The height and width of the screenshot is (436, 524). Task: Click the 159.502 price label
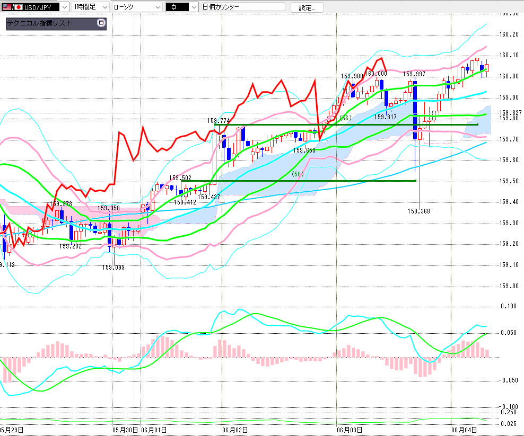[180, 178]
